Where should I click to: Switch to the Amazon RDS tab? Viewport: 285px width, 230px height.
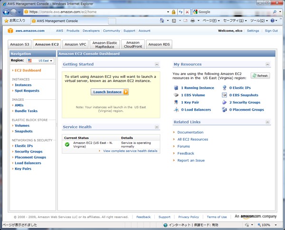(159, 44)
